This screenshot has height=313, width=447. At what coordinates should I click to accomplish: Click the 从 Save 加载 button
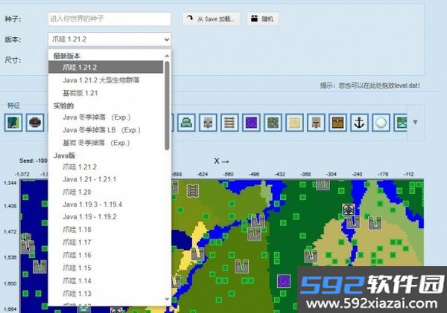point(212,19)
